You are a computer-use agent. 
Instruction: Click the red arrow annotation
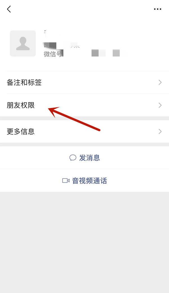point(74,118)
